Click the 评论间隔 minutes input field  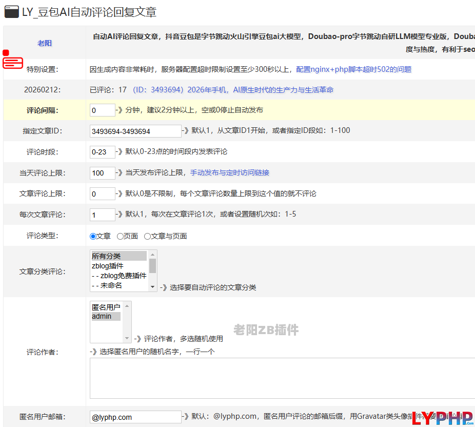(x=102, y=110)
